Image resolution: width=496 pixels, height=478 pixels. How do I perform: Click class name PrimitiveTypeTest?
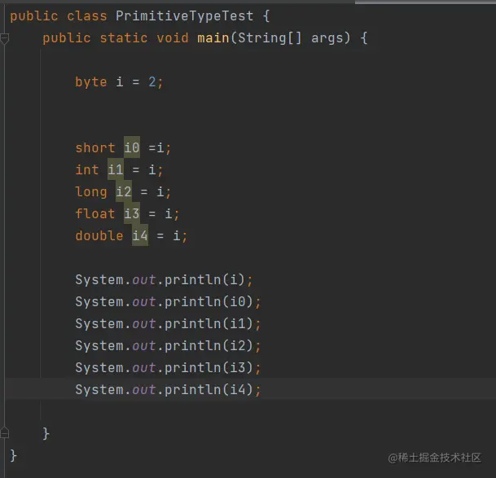click(x=184, y=15)
